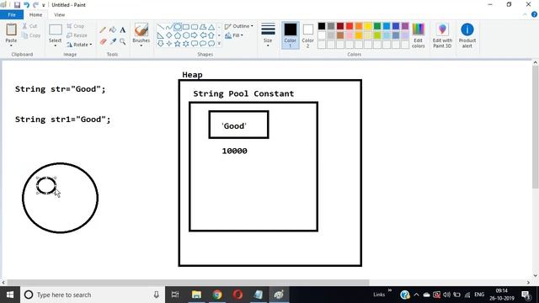539x303 pixels.
Task: Open File Explorer from taskbar
Action: coord(196,295)
